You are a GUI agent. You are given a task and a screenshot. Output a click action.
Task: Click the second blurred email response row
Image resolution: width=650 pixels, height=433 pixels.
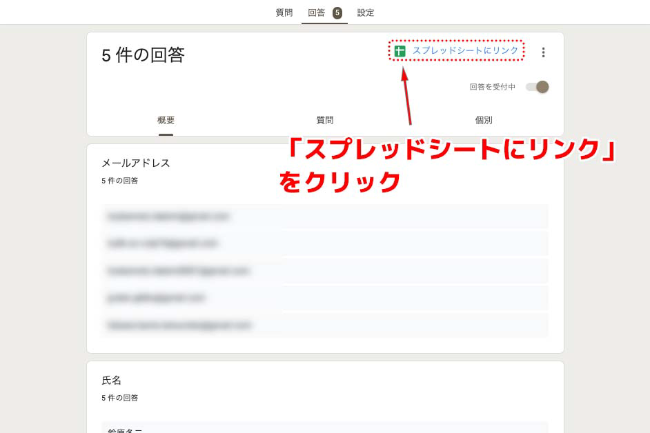coord(324,243)
